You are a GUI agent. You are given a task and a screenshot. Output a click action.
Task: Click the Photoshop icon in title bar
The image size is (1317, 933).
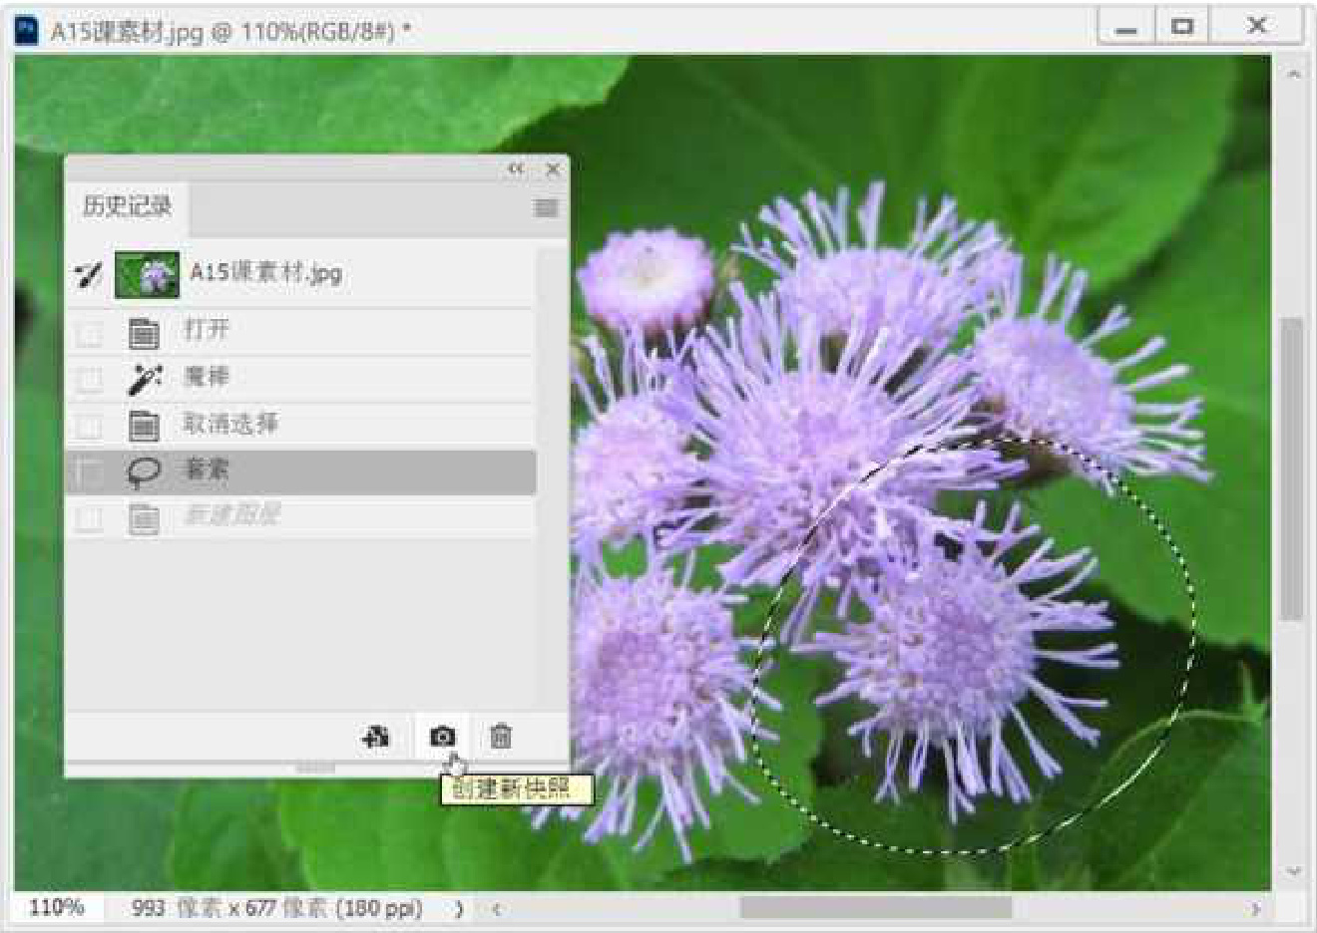[28, 30]
